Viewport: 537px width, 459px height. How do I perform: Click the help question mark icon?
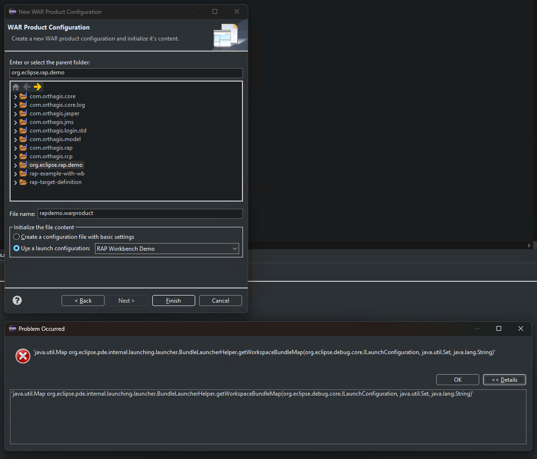pos(17,300)
